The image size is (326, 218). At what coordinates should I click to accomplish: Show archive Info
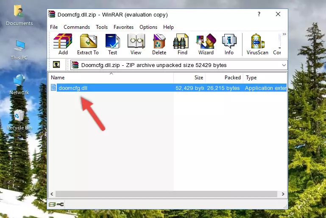tap(229, 44)
